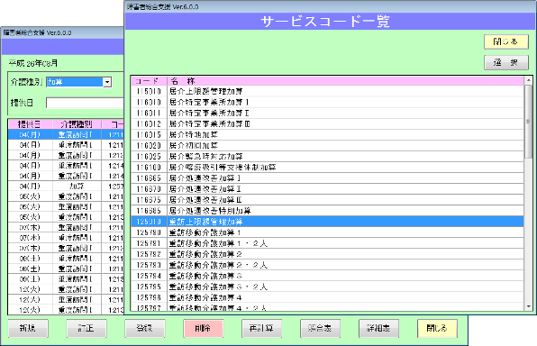Select row 125780 重訪移動介護加算1
Screen dimensions: 537x346
[x=327, y=232]
